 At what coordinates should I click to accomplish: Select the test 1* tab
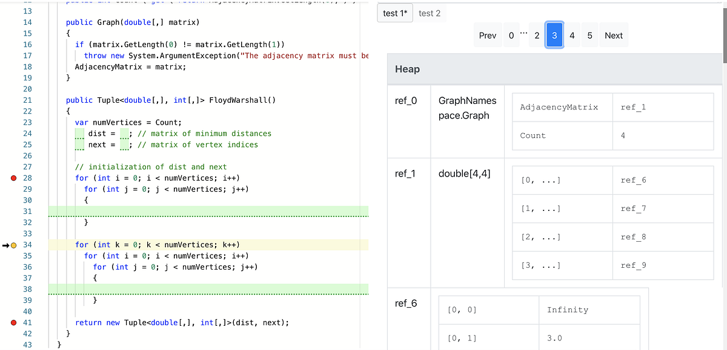pos(394,13)
